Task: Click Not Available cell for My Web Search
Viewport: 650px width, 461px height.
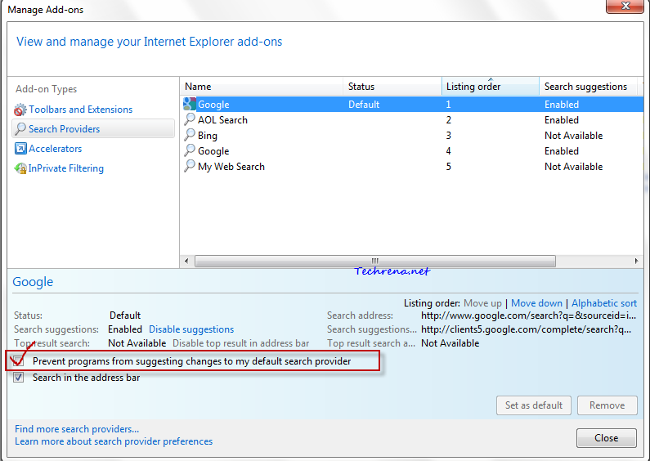Action: tap(573, 167)
